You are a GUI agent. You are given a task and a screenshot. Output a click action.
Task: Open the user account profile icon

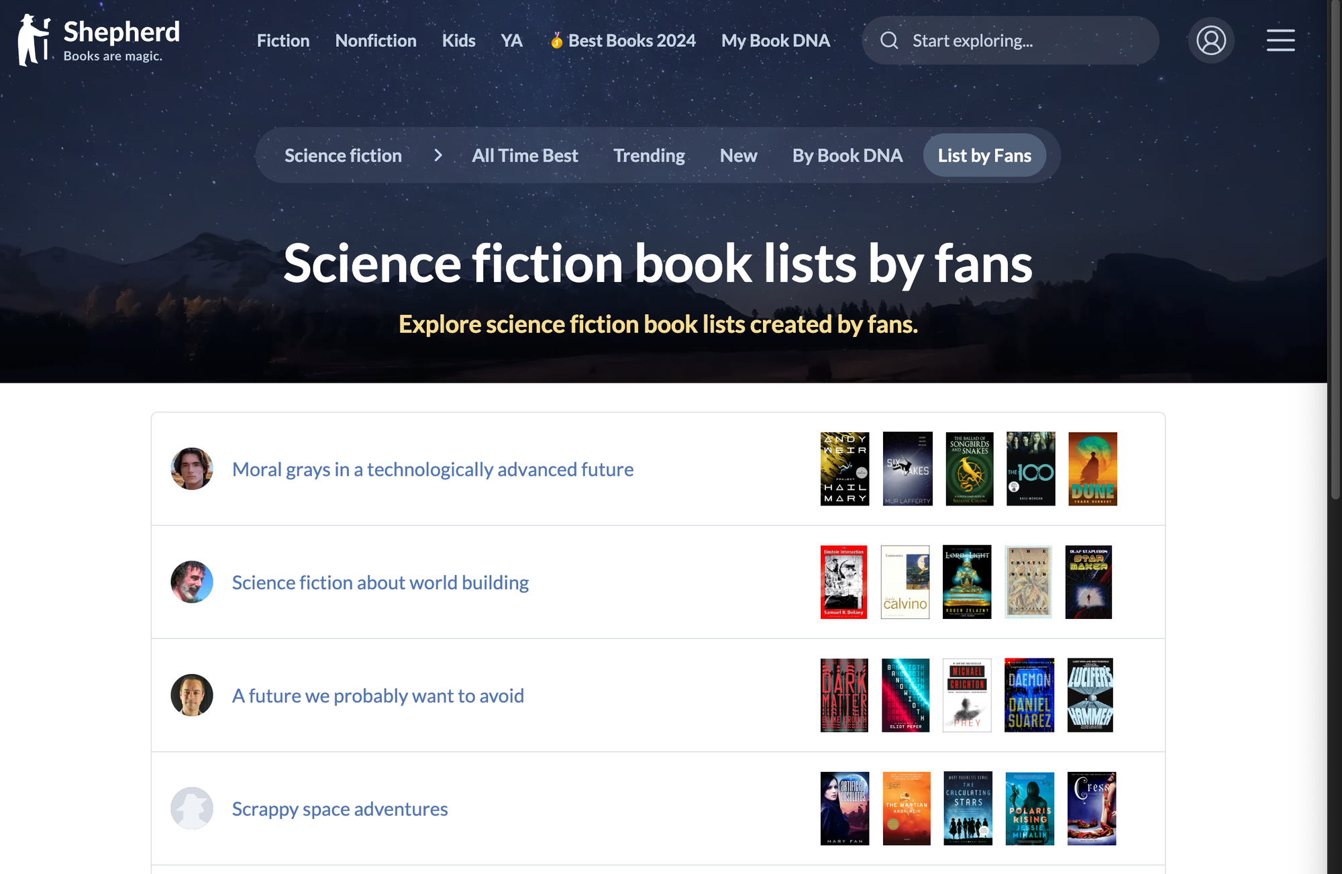(1210, 40)
